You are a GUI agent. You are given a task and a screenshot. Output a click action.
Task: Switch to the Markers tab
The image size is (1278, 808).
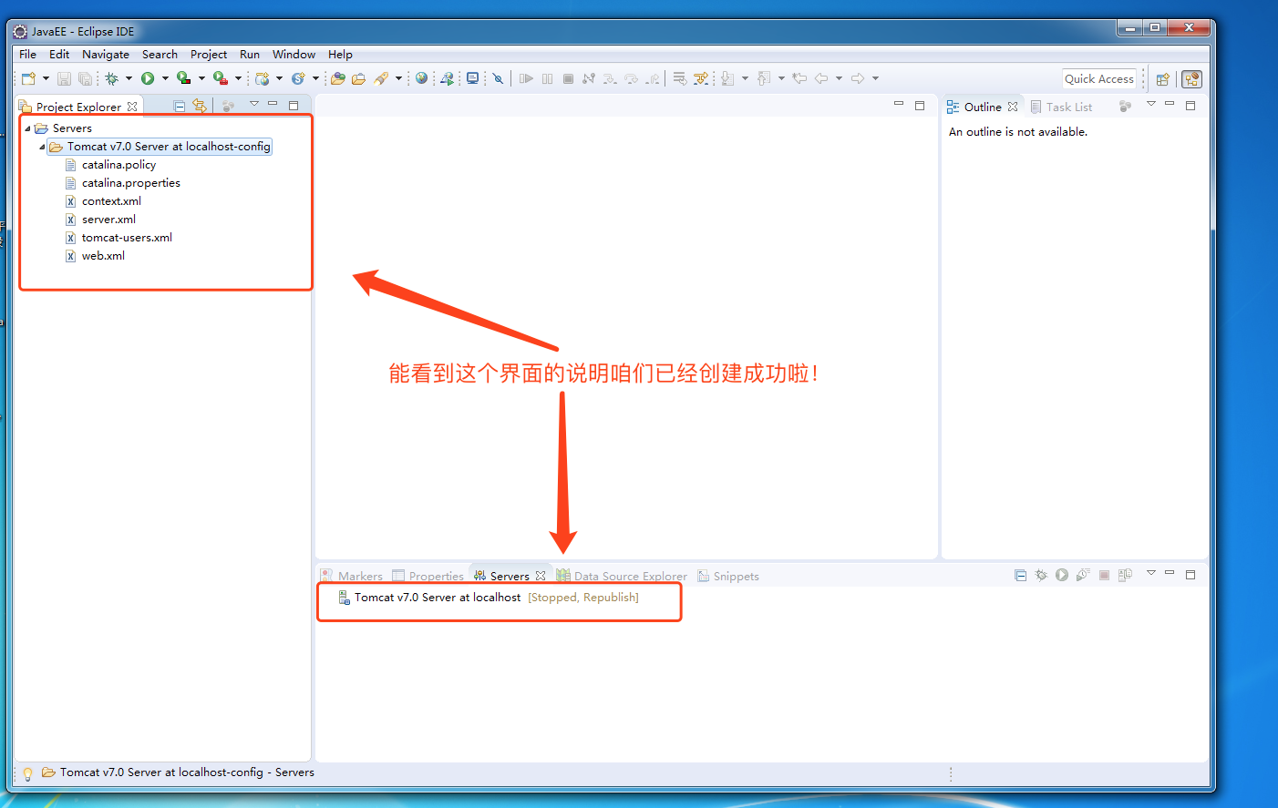[x=352, y=576]
